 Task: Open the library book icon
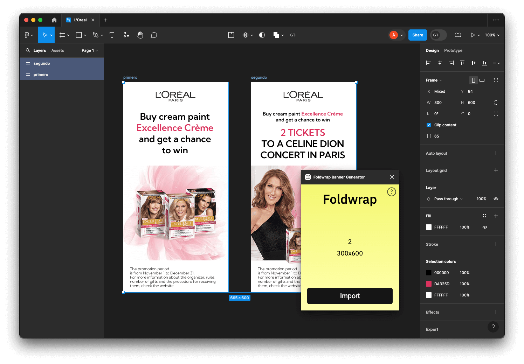tap(458, 35)
